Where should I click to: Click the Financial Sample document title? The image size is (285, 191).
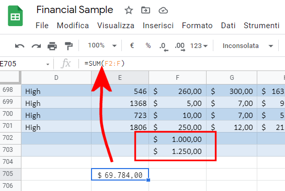[75, 10]
